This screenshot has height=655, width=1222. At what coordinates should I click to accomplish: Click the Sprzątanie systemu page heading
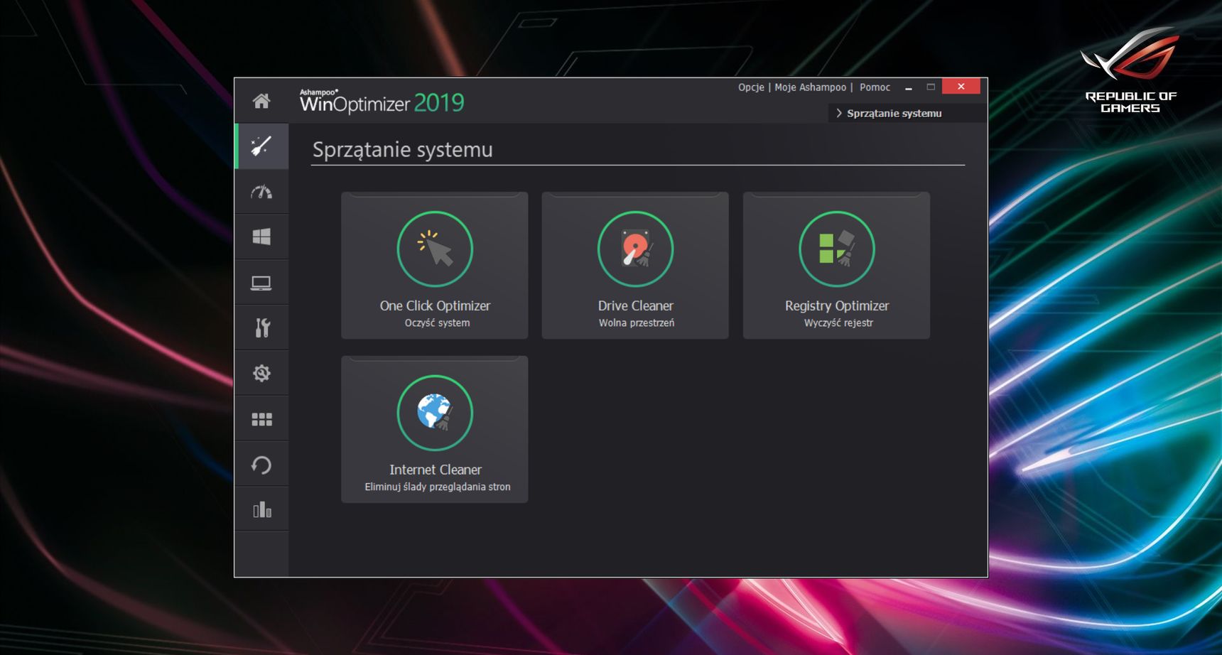tap(402, 150)
